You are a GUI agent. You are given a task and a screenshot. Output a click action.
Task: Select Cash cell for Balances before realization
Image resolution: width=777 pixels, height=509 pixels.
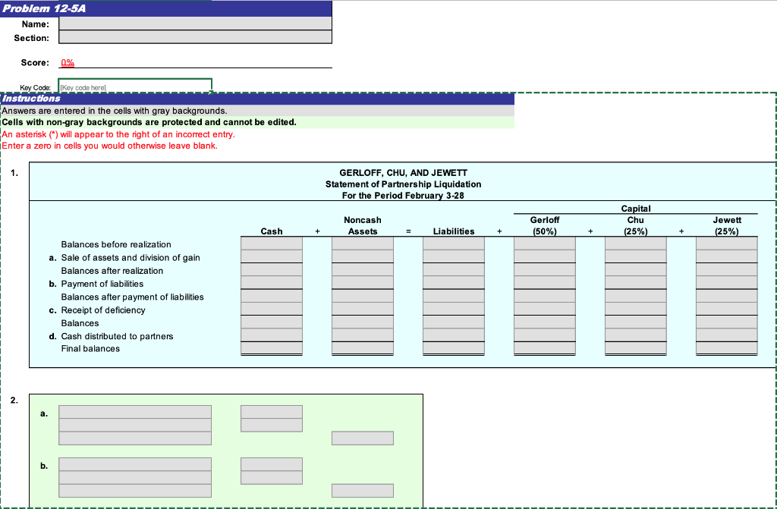(x=272, y=244)
